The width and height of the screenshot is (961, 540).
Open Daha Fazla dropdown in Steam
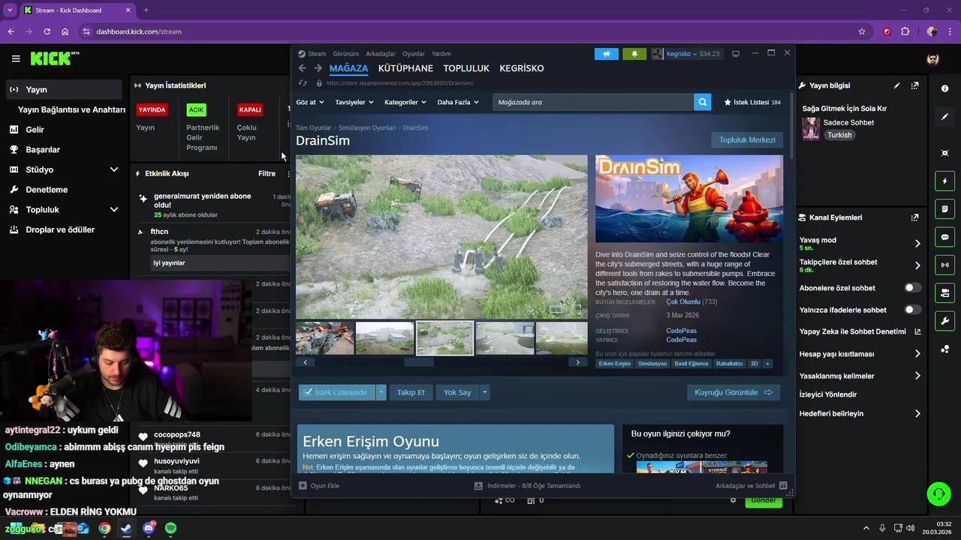pos(458,102)
